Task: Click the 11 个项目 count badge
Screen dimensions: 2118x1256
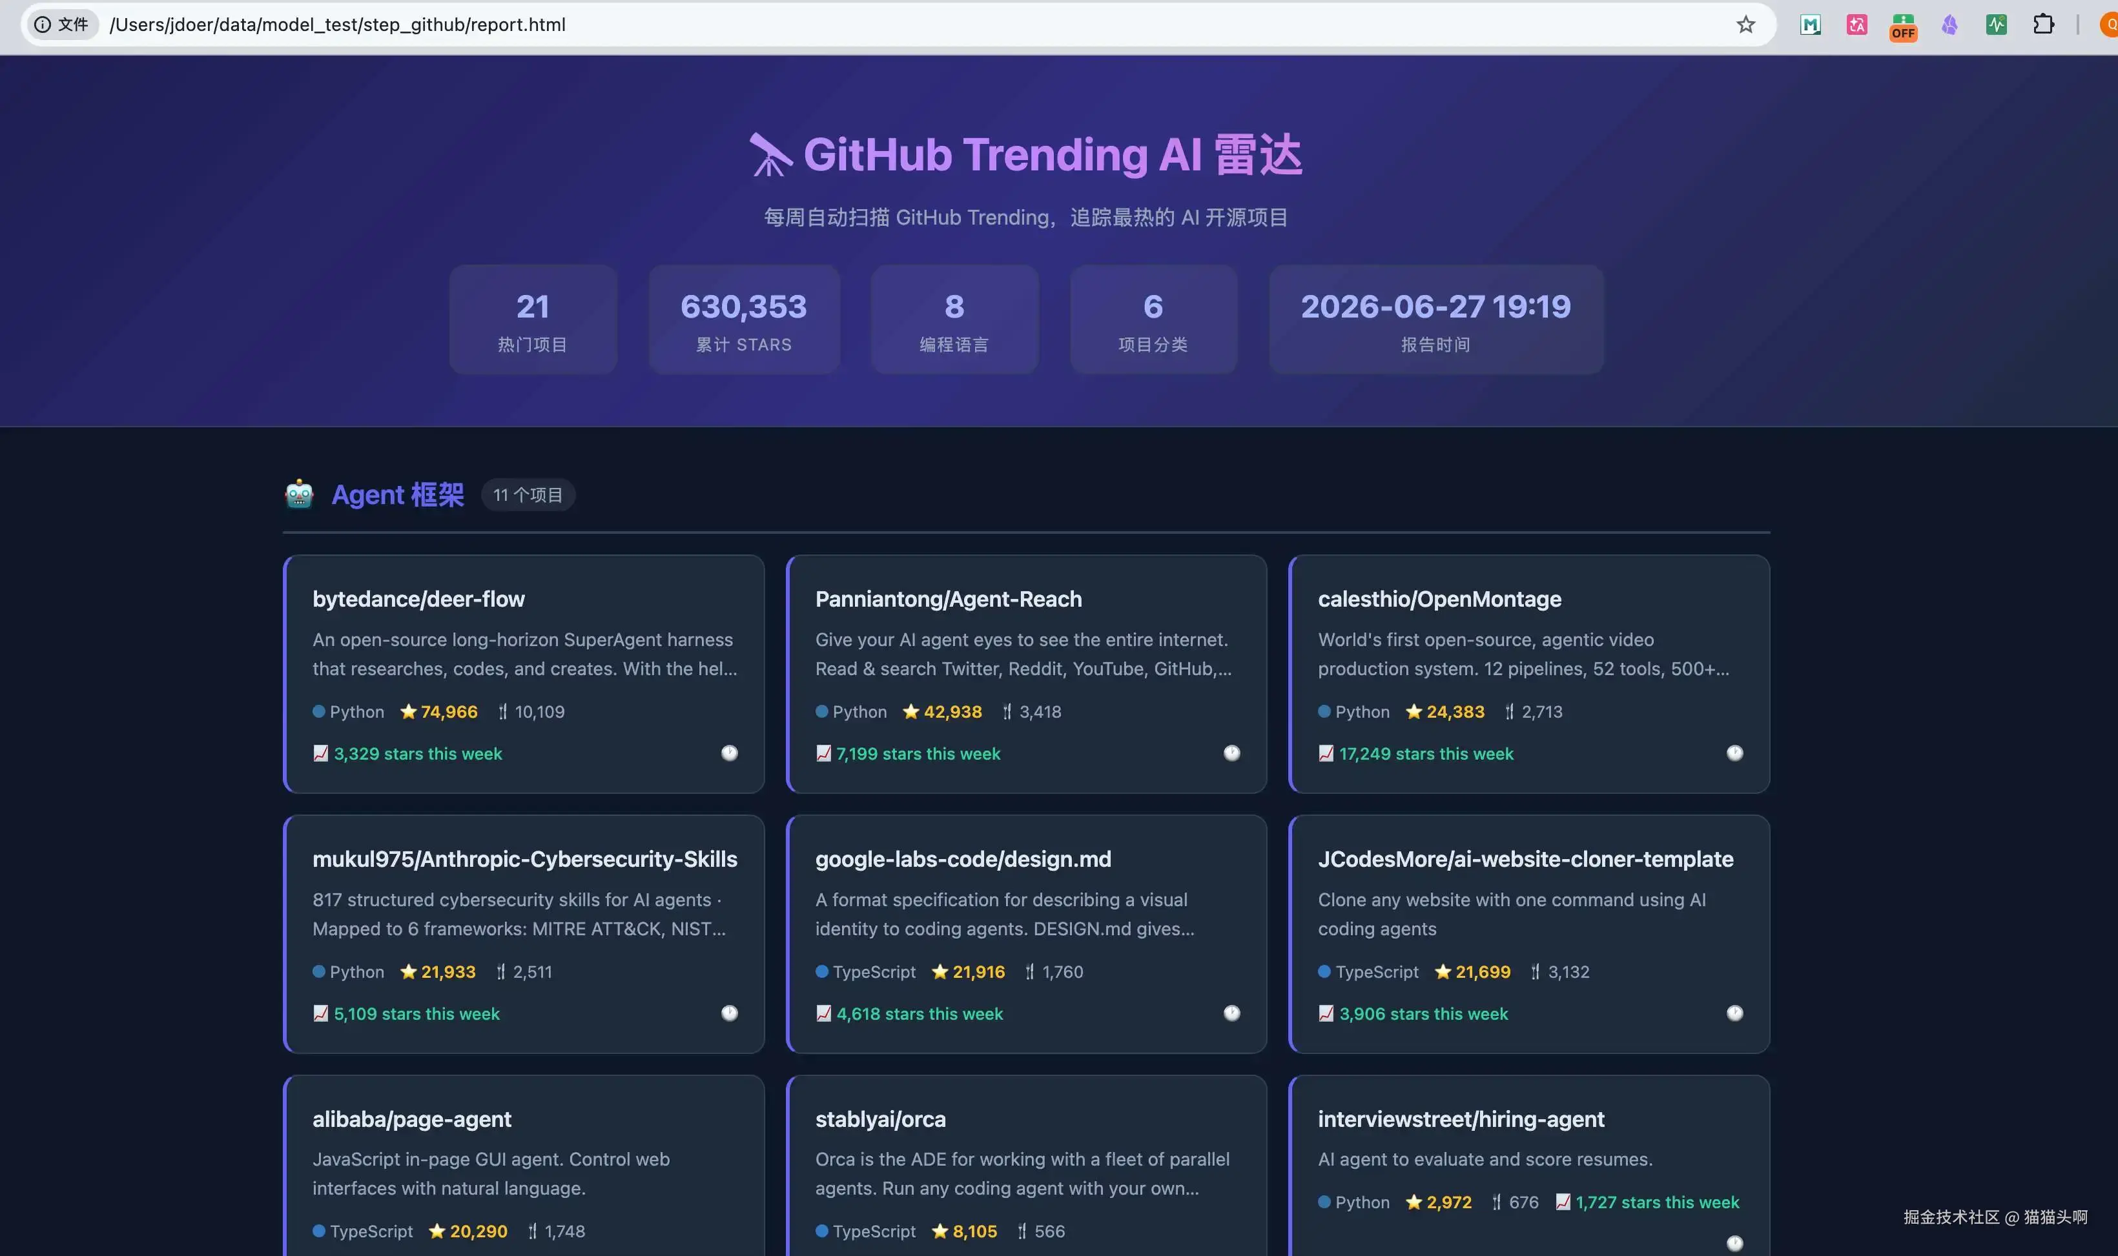Action: point(528,494)
